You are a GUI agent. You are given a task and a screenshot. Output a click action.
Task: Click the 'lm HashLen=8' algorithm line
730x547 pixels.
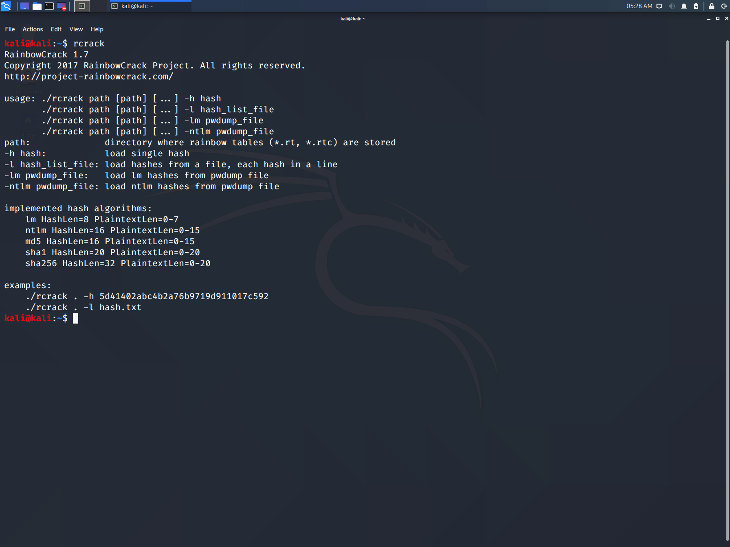102,219
